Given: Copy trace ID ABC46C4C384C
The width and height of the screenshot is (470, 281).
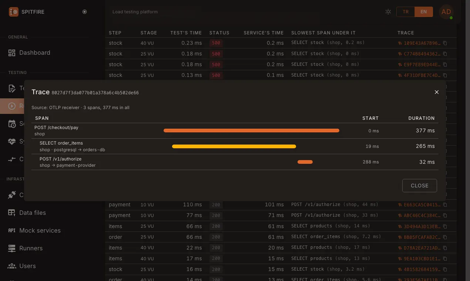Looking at the screenshot, I should pos(445,216).
